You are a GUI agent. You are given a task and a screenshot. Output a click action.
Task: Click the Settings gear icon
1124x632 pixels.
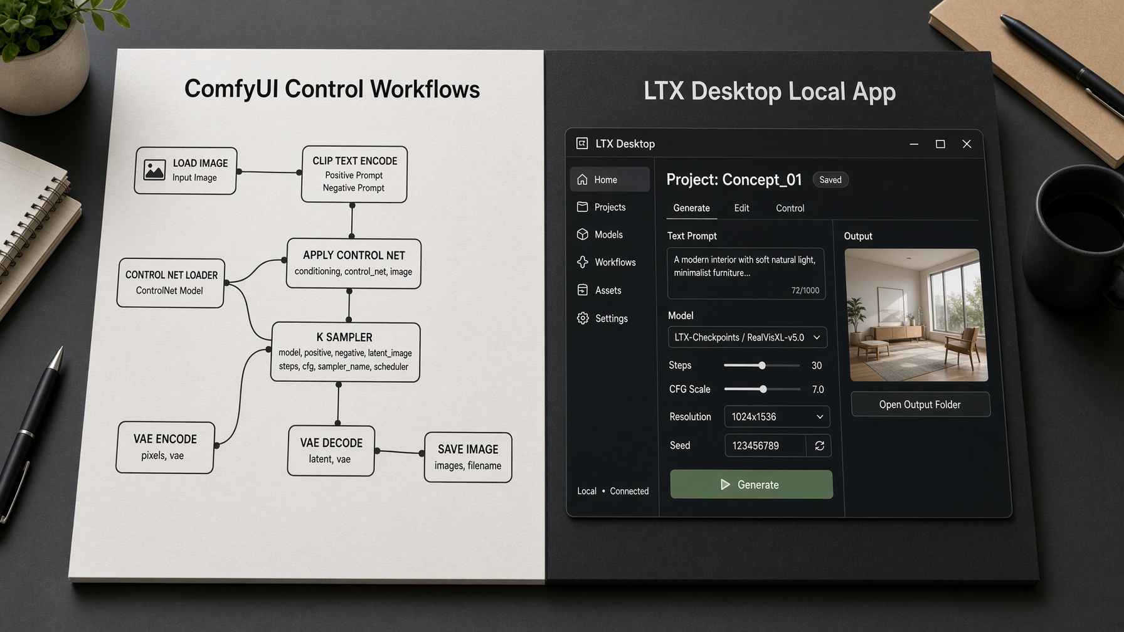point(583,319)
